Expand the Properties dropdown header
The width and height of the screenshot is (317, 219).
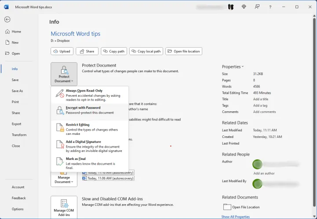tap(233, 67)
